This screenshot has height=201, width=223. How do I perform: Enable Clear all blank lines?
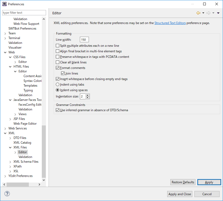click(x=57, y=62)
